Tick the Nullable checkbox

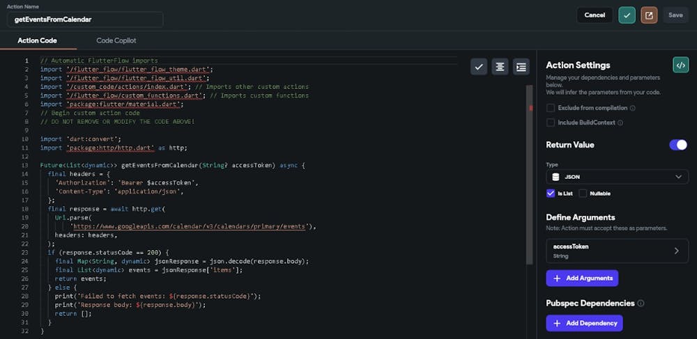point(583,194)
